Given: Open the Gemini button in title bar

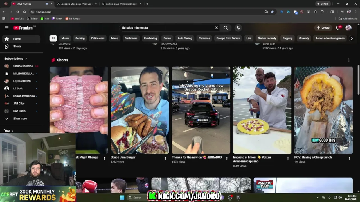Looking at the screenshot, I should click(323, 4).
